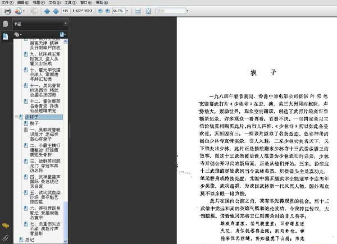Go to the next page with the down arrow

coord(56,11)
